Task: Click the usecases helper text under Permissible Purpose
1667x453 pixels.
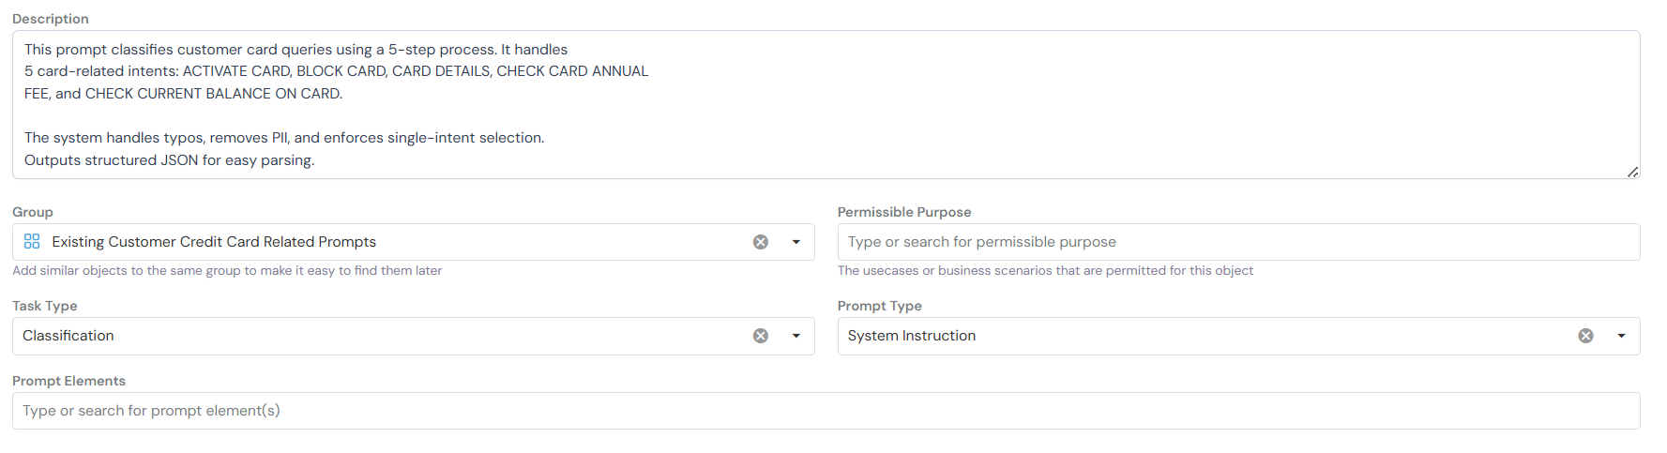Action: click(1045, 271)
